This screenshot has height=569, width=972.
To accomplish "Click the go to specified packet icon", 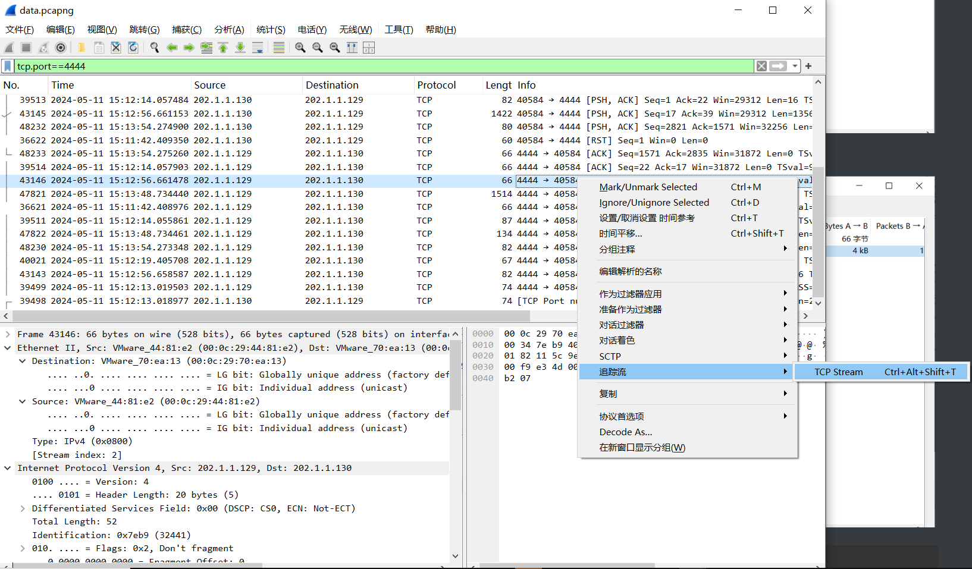I will [206, 48].
